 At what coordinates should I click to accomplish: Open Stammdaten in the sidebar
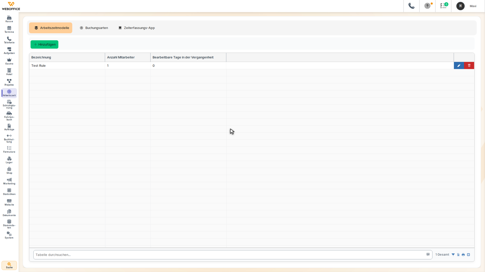(x=9, y=224)
